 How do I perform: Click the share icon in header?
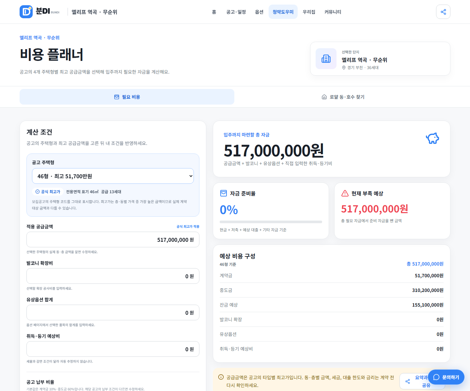pyautogui.click(x=443, y=12)
